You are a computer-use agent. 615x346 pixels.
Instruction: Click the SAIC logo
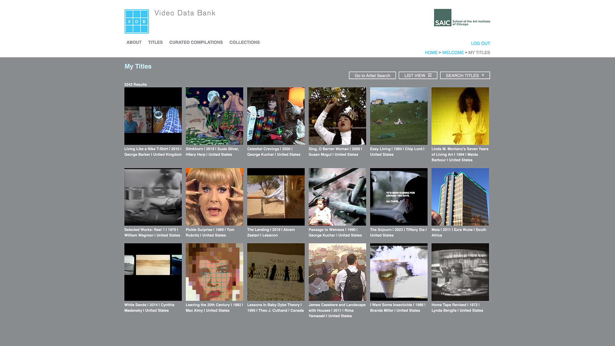[x=462, y=18]
